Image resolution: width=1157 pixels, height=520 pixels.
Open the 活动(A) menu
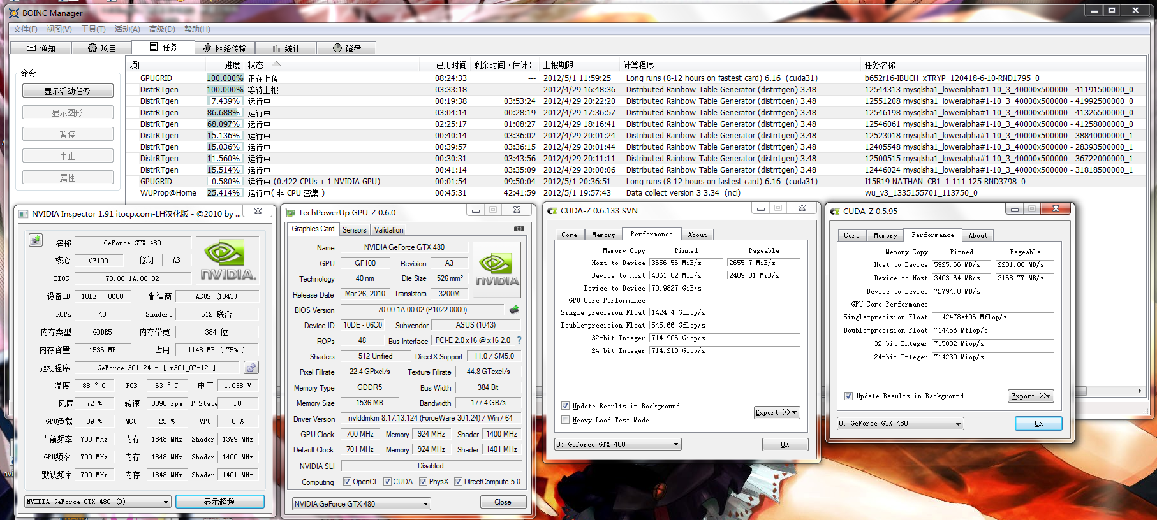127,29
